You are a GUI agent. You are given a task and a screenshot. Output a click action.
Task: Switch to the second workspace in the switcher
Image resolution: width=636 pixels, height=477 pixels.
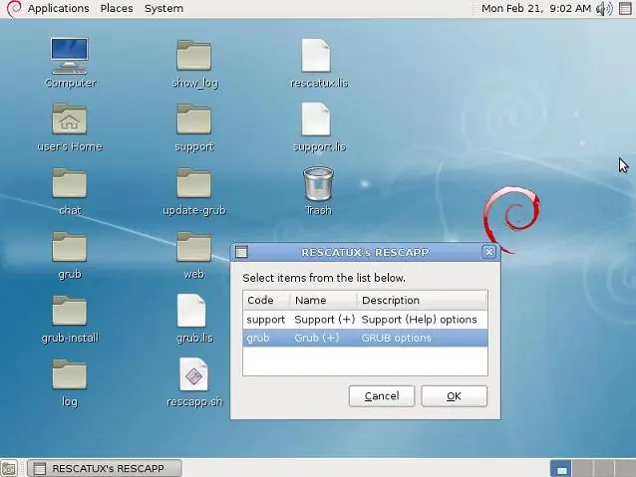582,468
